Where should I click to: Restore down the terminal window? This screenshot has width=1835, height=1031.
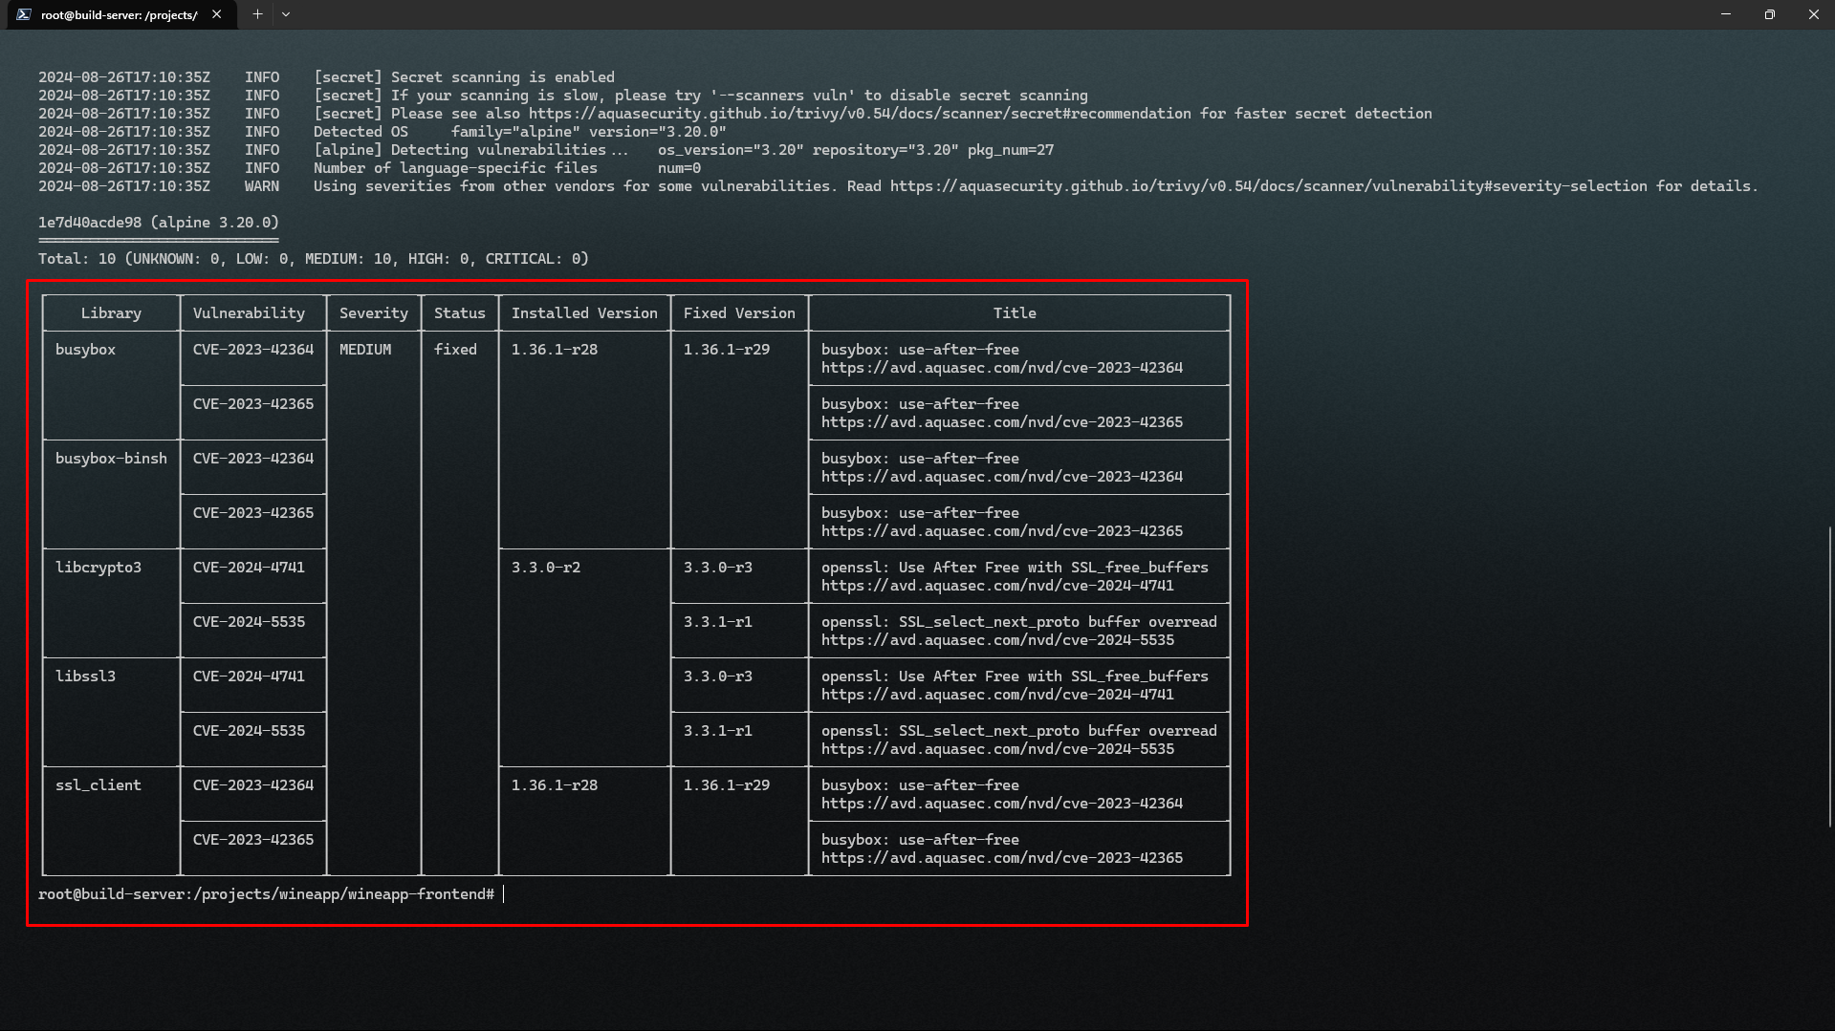[1770, 14]
